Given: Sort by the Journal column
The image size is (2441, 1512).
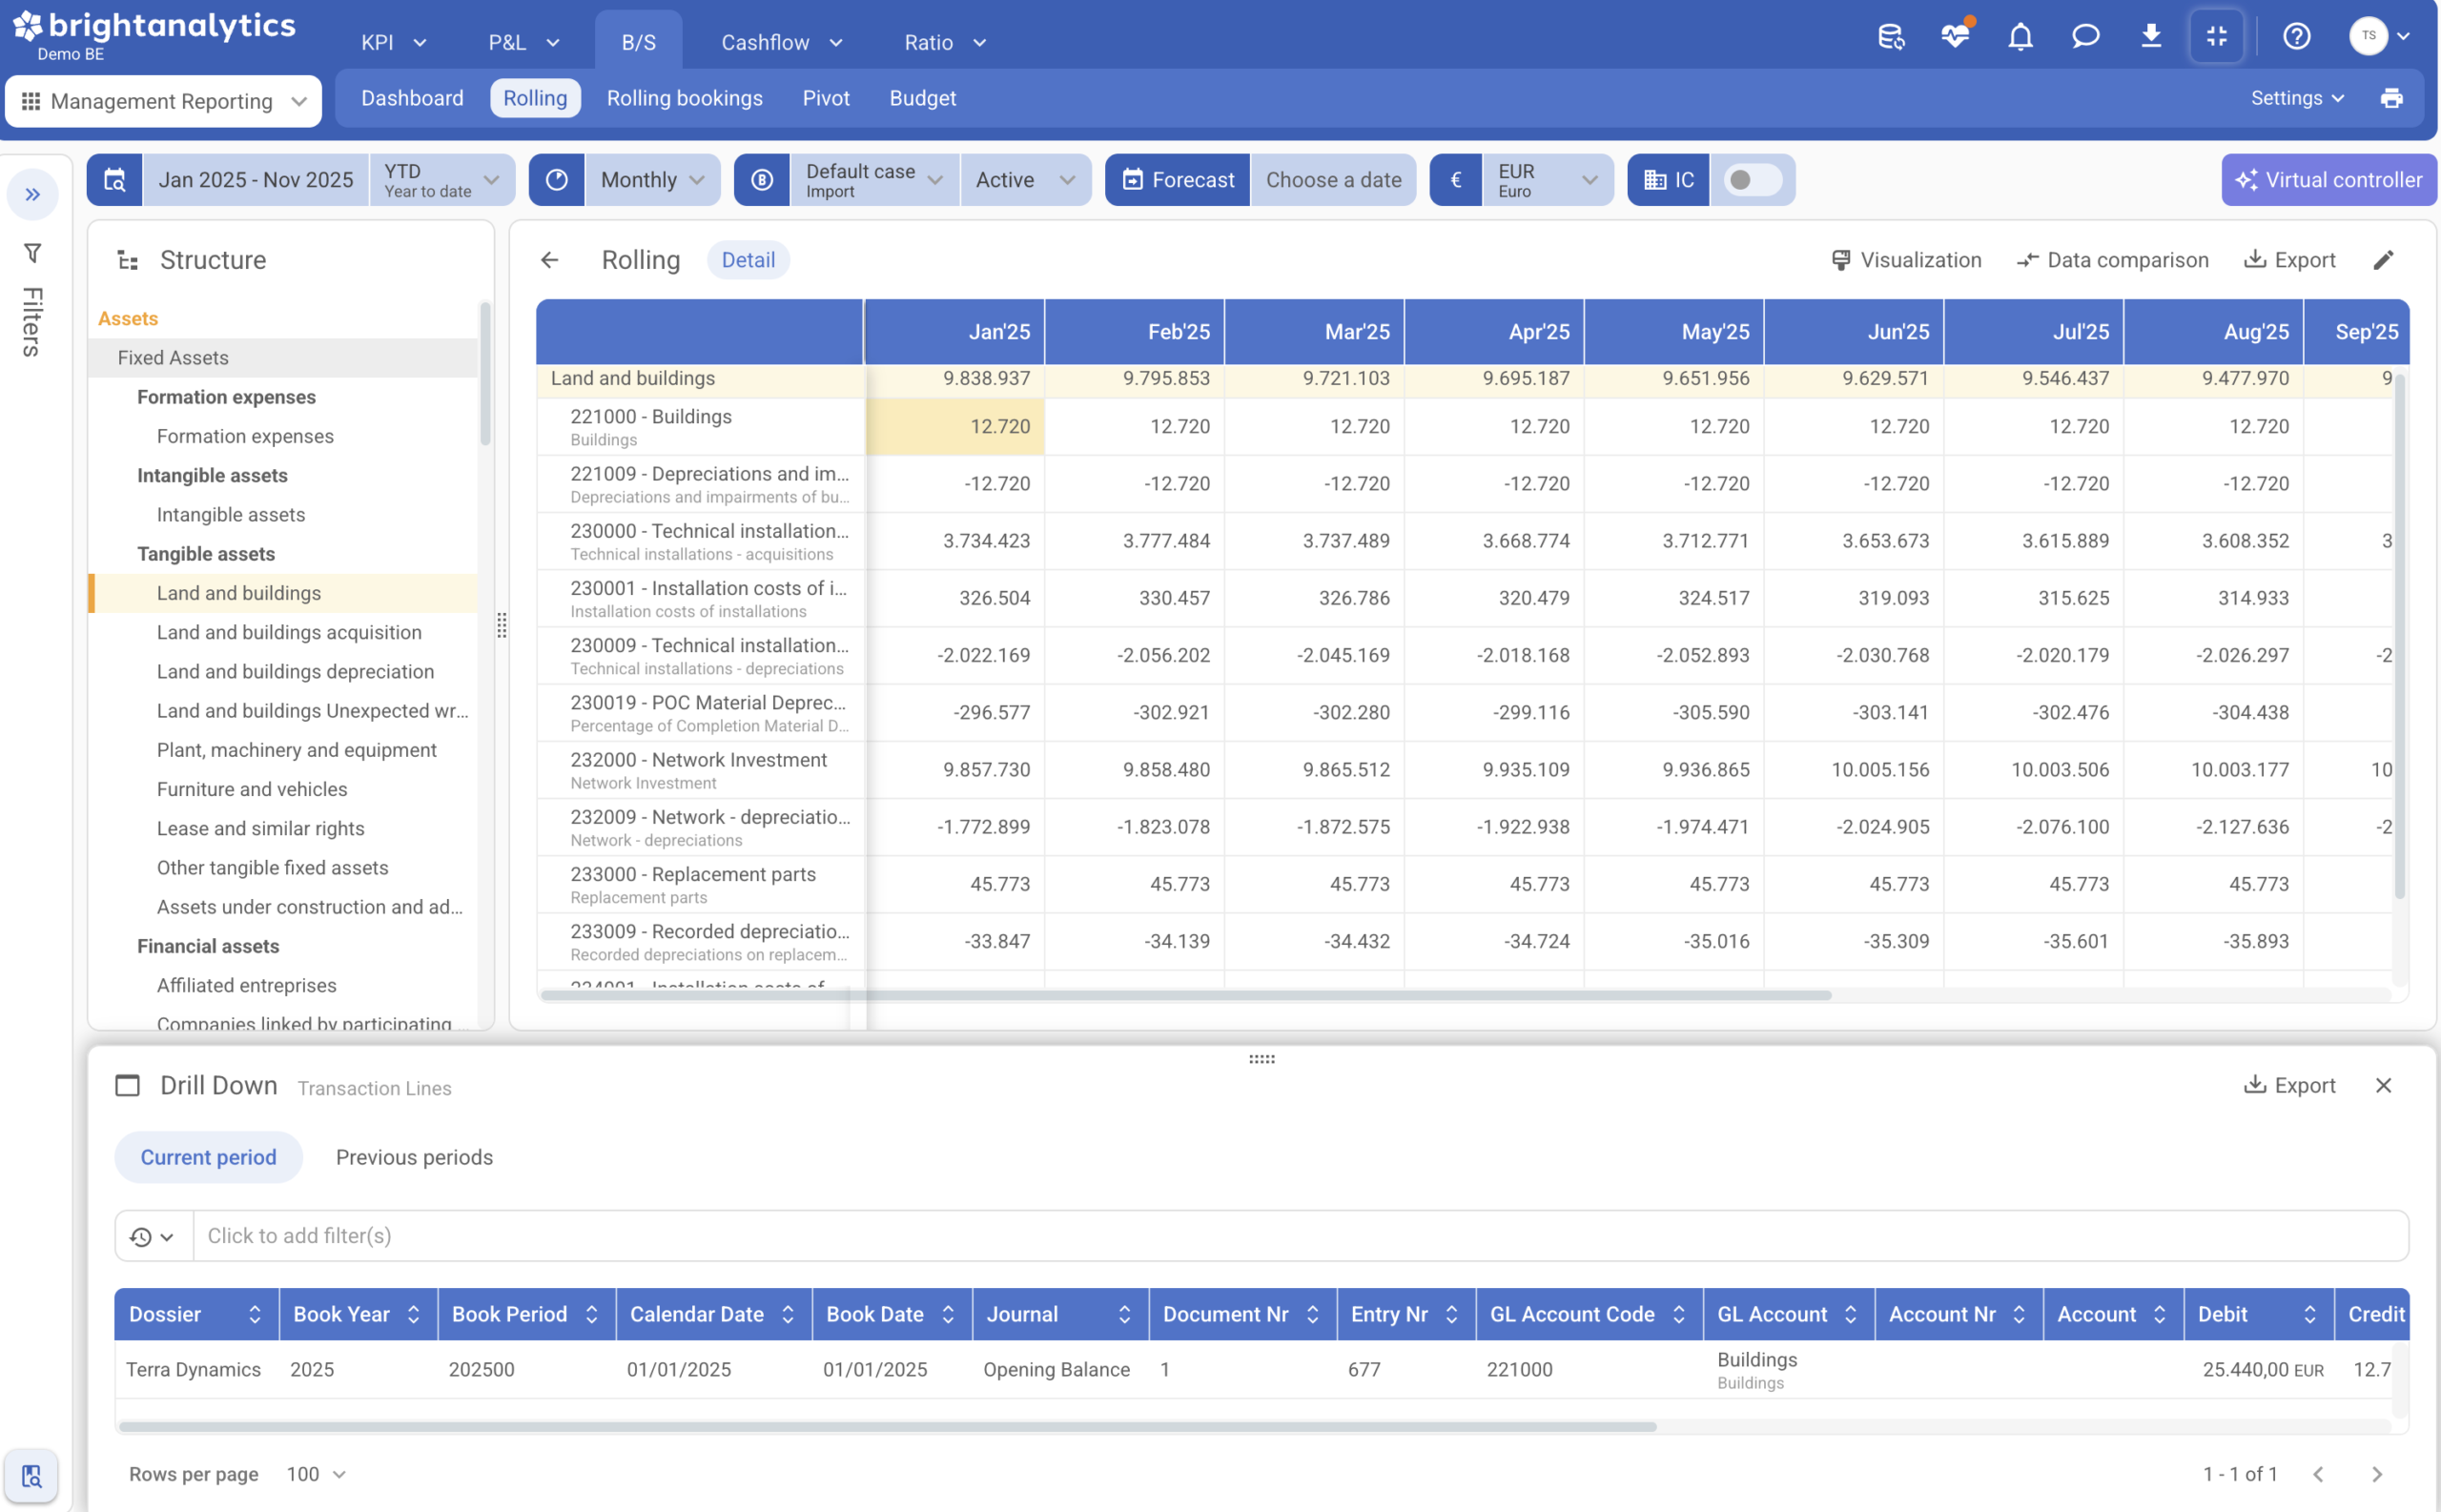Looking at the screenshot, I should click(x=1124, y=1315).
